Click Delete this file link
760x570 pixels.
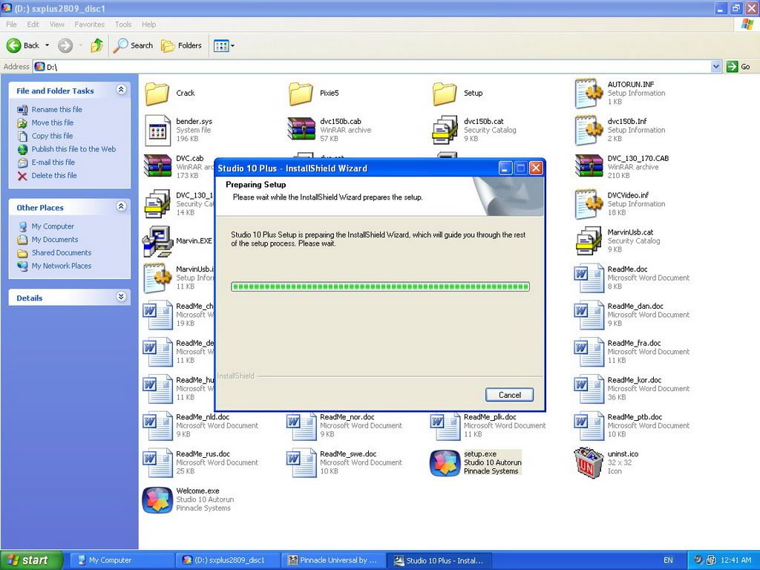[x=54, y=175]
